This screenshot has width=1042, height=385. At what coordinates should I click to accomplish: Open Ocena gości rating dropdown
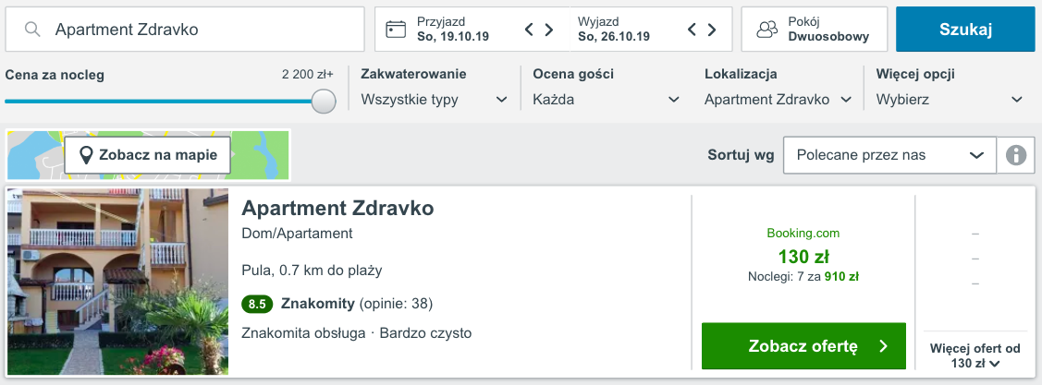pyautogui.click(x=607, y=100)
